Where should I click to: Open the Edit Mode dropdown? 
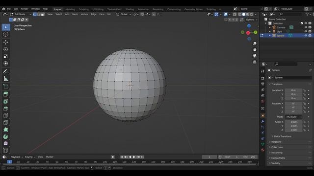(x=21, y=14)
